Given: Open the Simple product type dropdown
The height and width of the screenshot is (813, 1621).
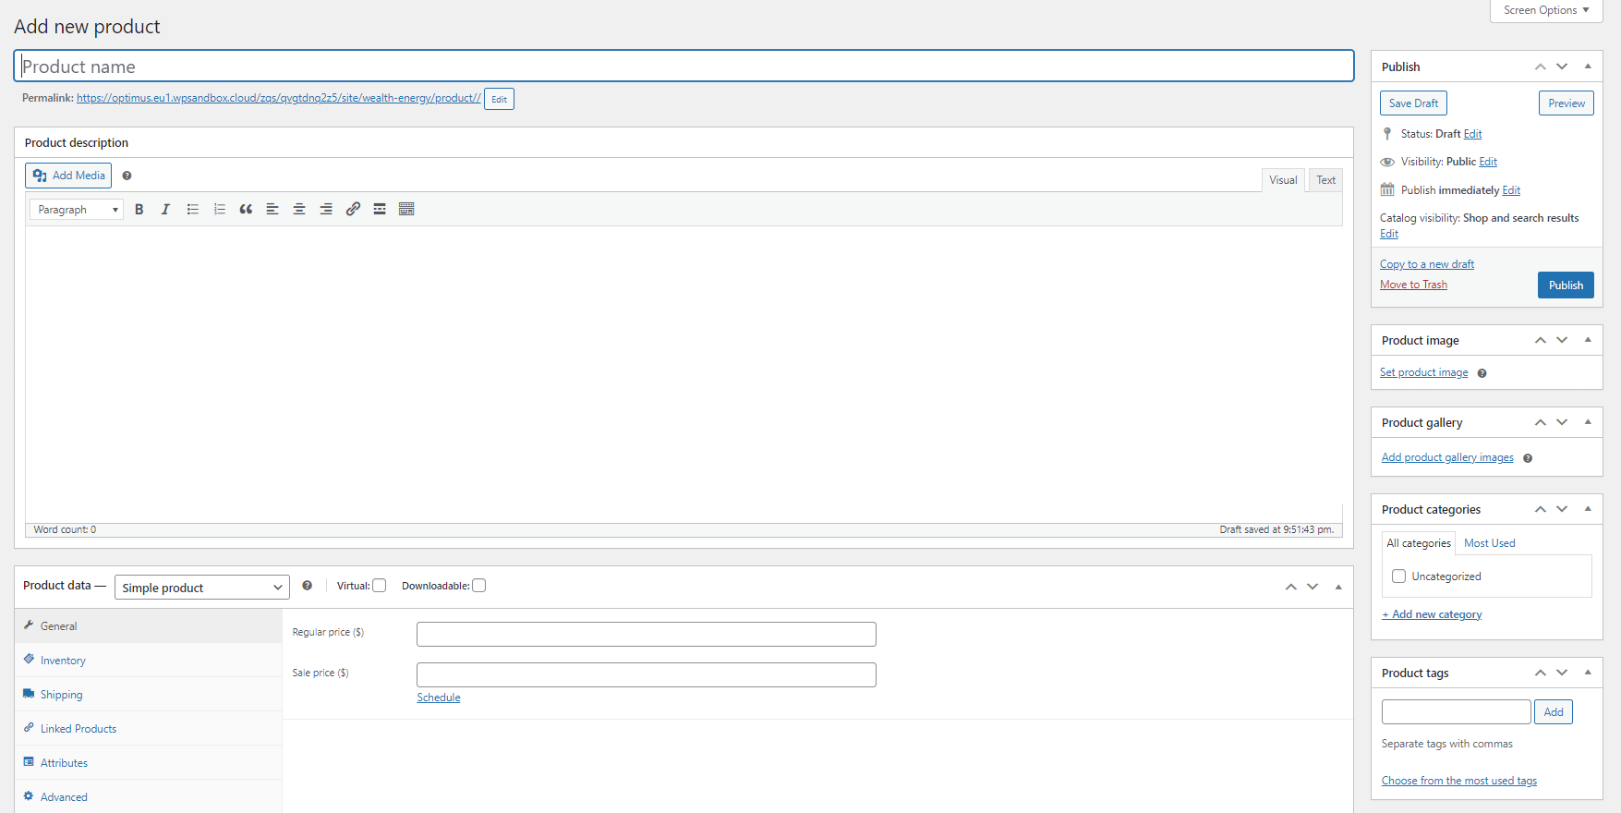Looking at the screenshot, I should click(x=202, y=588).
